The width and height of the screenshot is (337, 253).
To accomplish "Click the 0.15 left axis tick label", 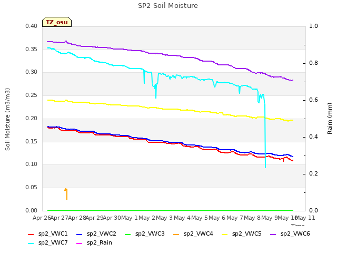I will 31,141.
